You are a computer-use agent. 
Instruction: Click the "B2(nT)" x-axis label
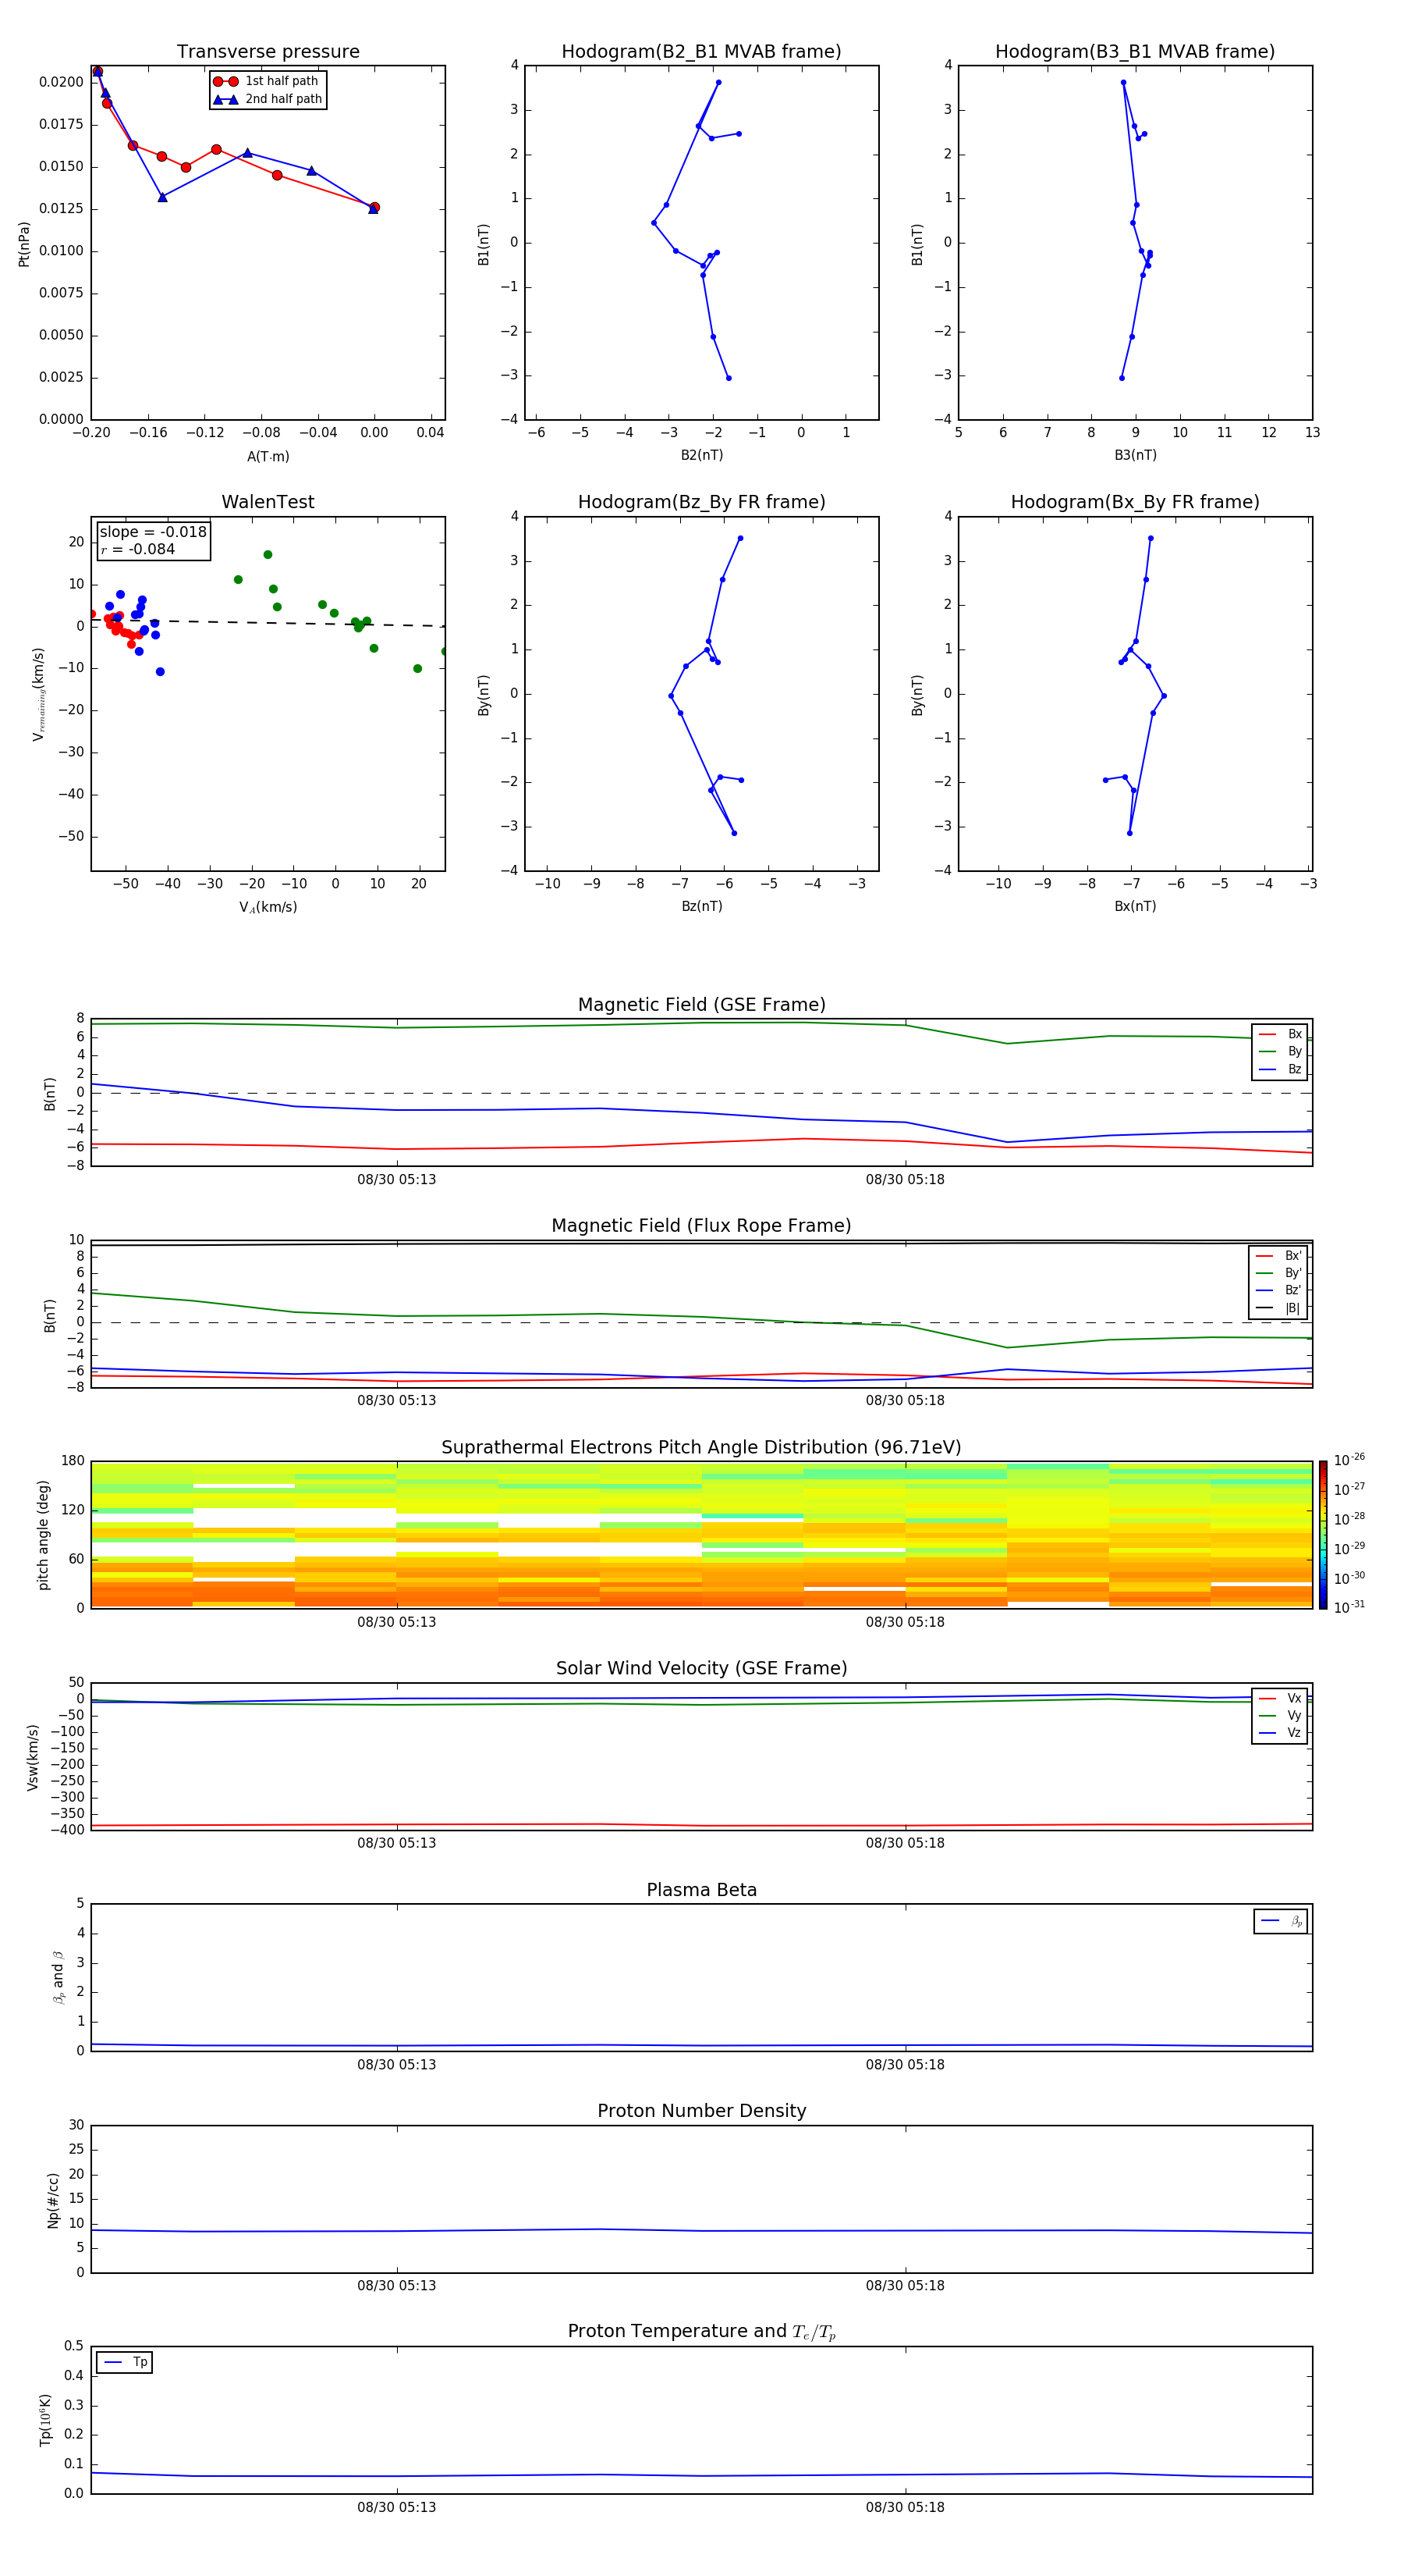[701, 455]
